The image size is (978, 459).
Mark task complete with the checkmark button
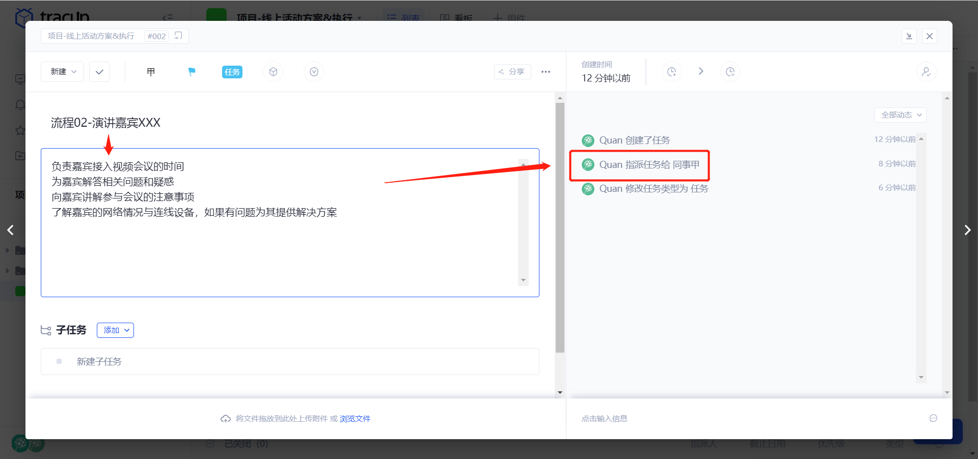tap(99, 72)
